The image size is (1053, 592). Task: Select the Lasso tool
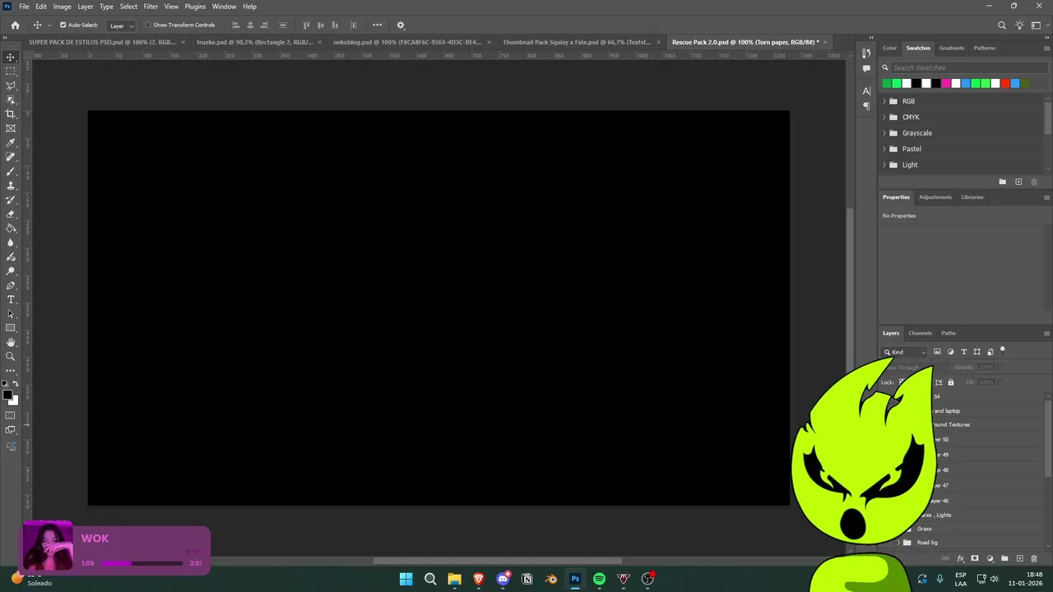click(x=11, y=86)
